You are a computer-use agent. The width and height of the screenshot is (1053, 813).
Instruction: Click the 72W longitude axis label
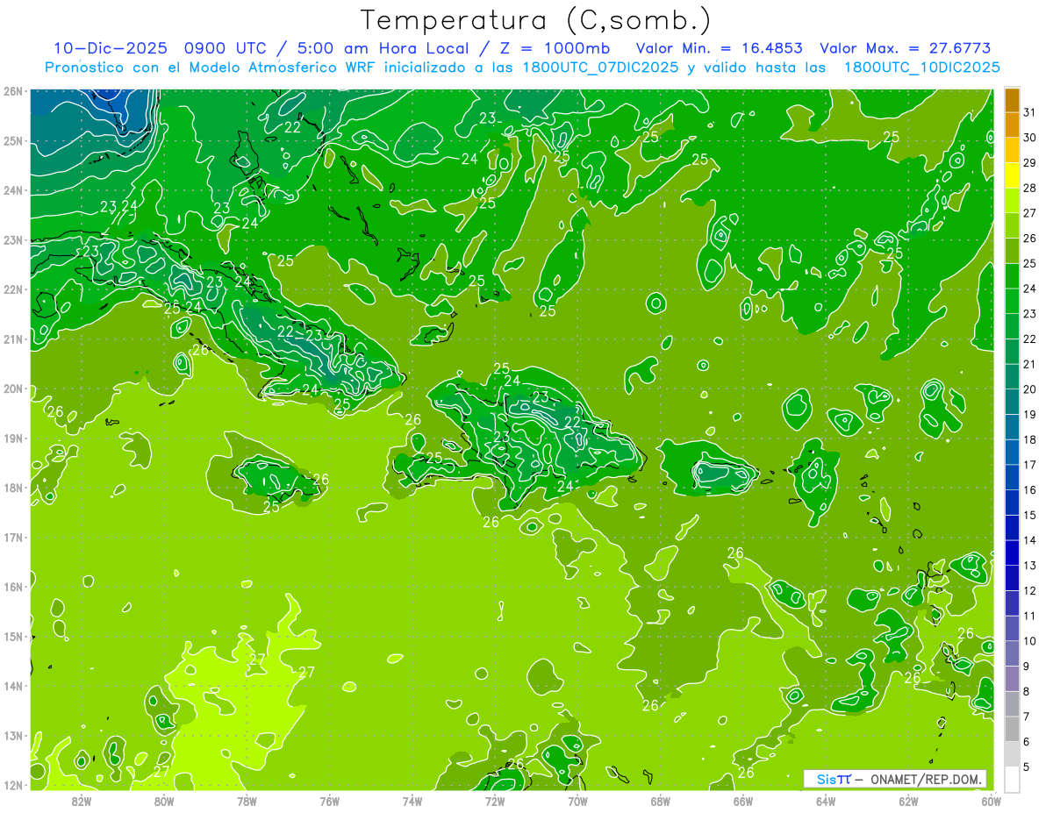click(495, 801)
